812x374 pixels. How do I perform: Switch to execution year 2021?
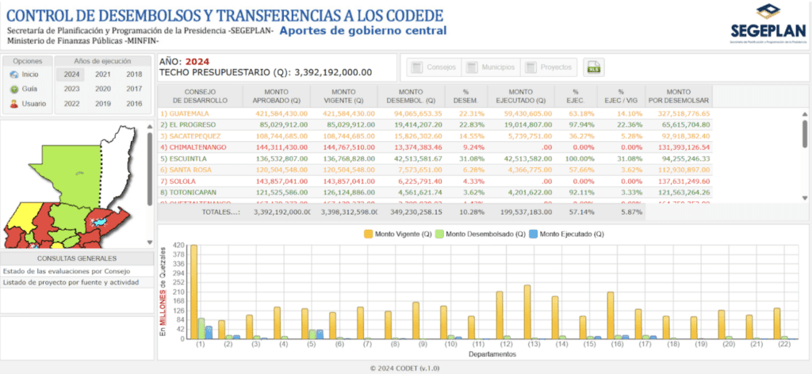click(103, 74)
